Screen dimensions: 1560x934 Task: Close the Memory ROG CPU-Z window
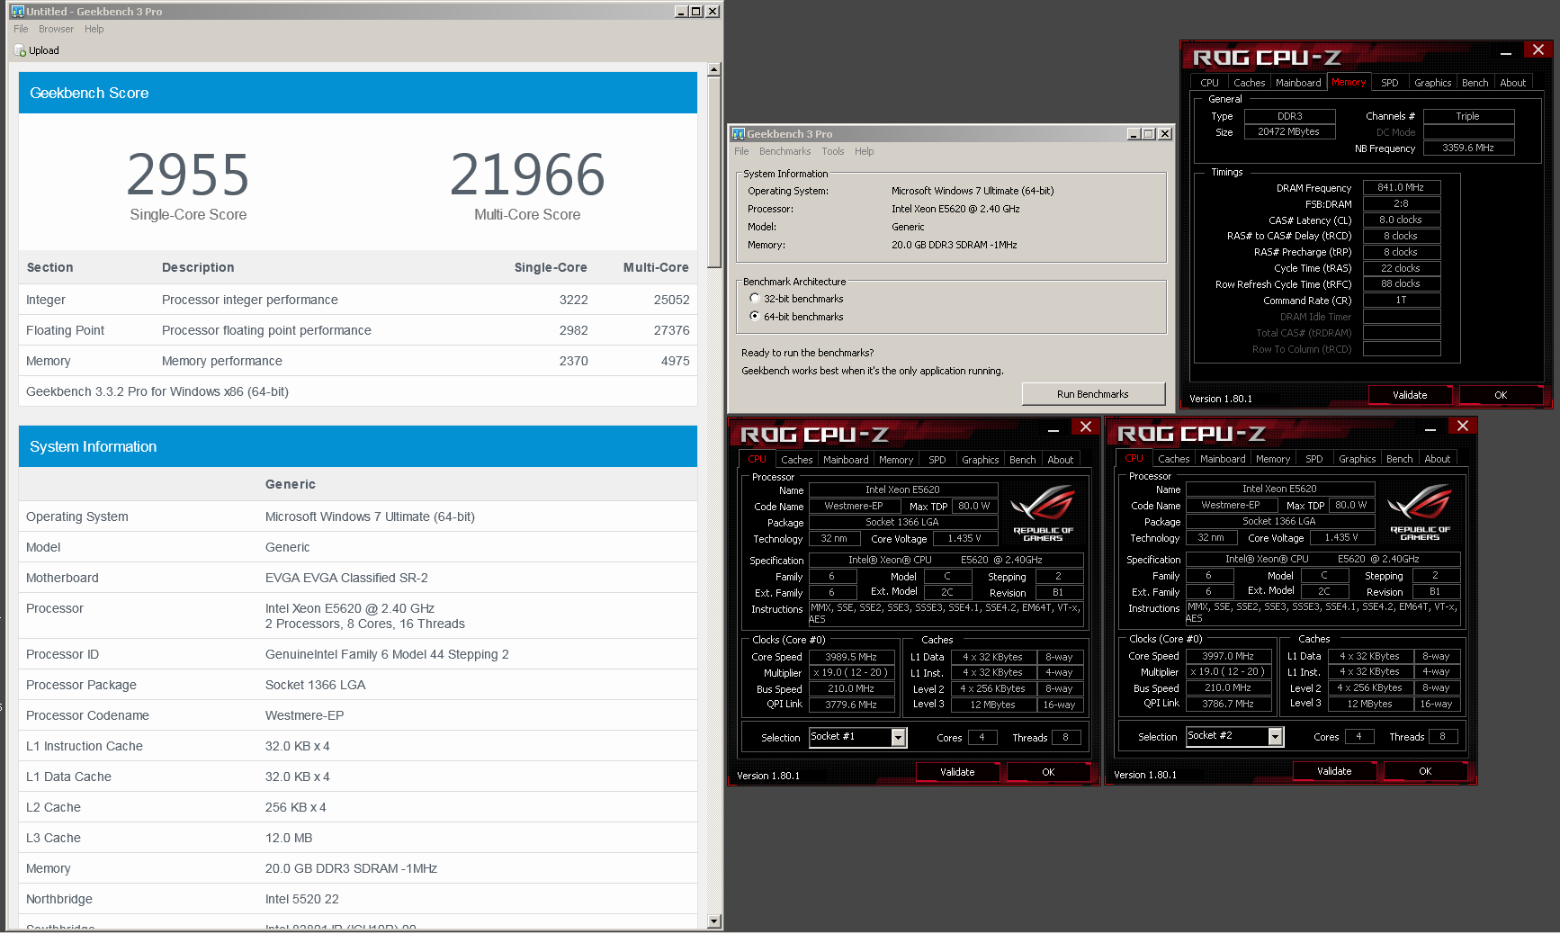tap(1538, 50)
